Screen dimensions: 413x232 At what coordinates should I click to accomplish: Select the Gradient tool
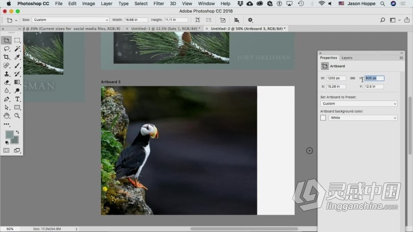coord(17,83)
